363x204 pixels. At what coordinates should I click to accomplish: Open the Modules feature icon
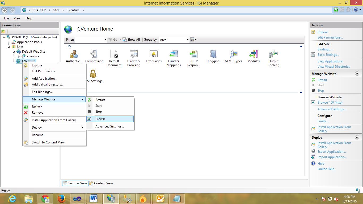pyautogui.click(x=253, y=57)
